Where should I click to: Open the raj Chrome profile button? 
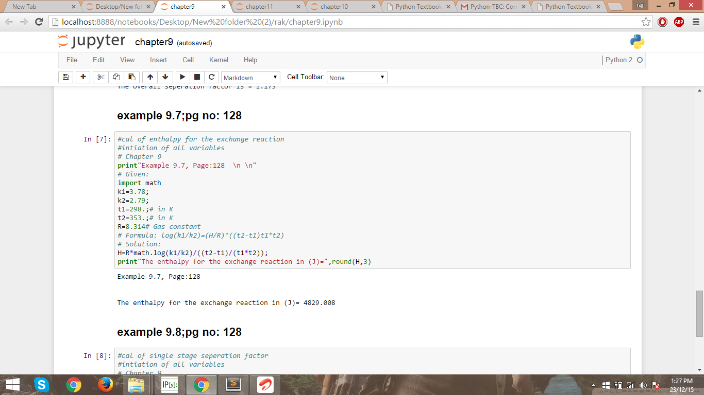[640, 5]
